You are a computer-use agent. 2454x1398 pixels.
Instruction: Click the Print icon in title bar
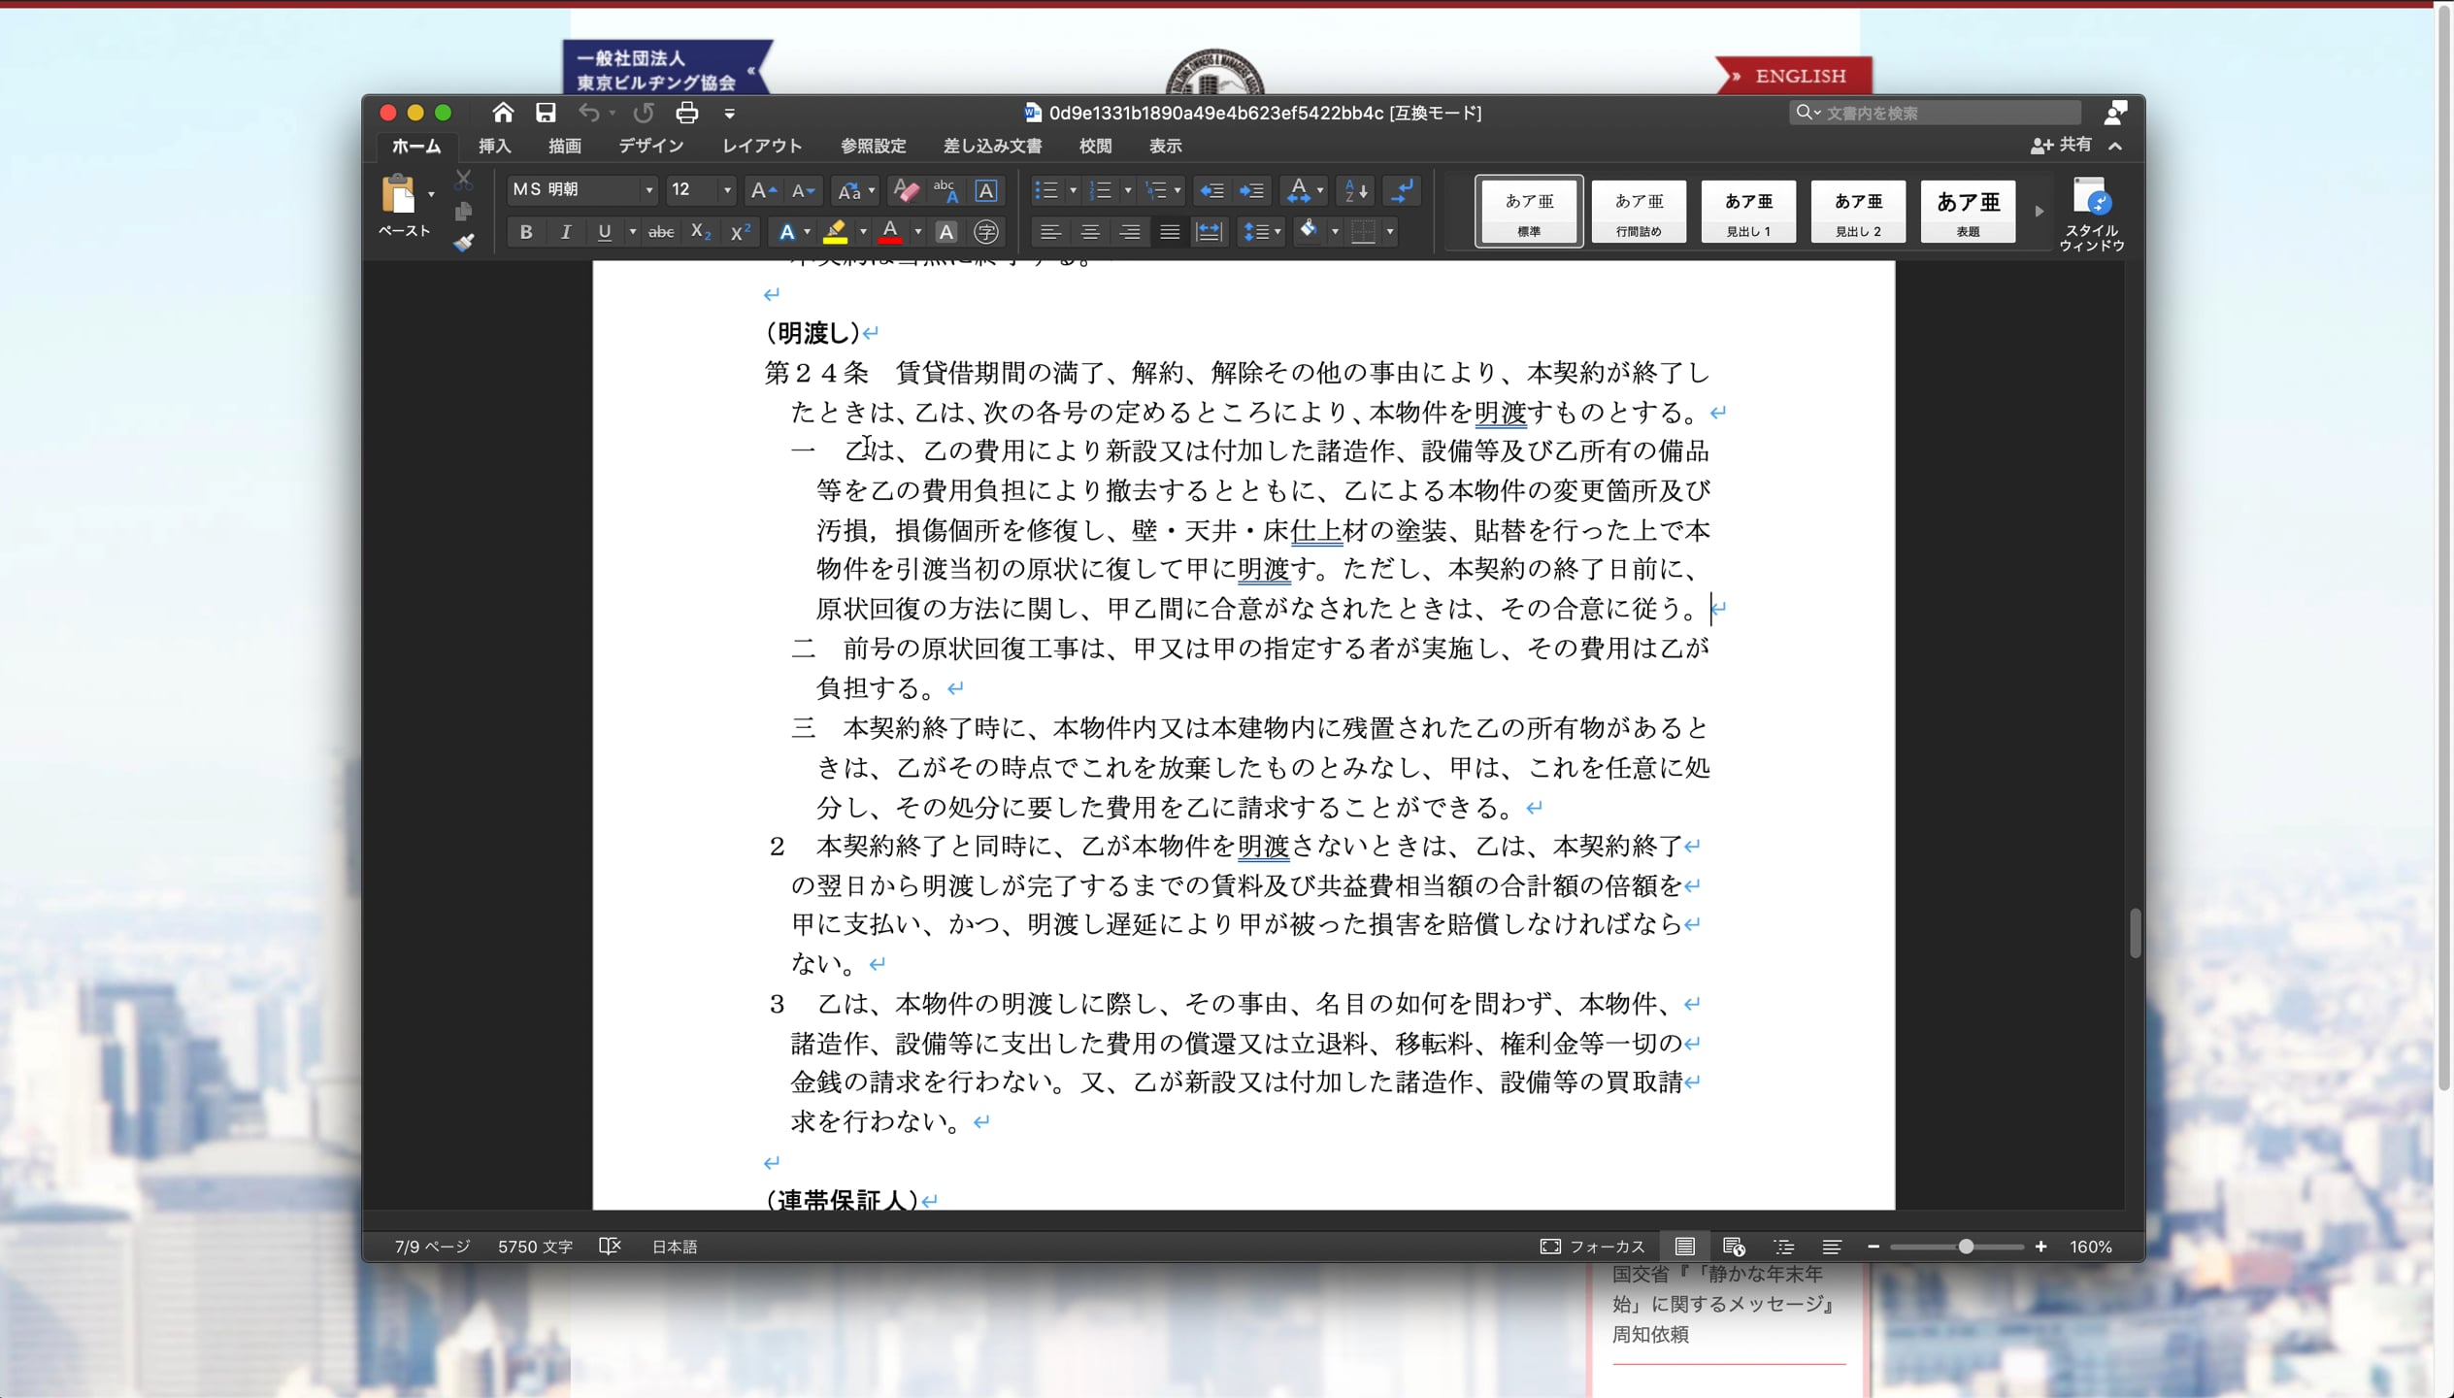coord(687,113)
